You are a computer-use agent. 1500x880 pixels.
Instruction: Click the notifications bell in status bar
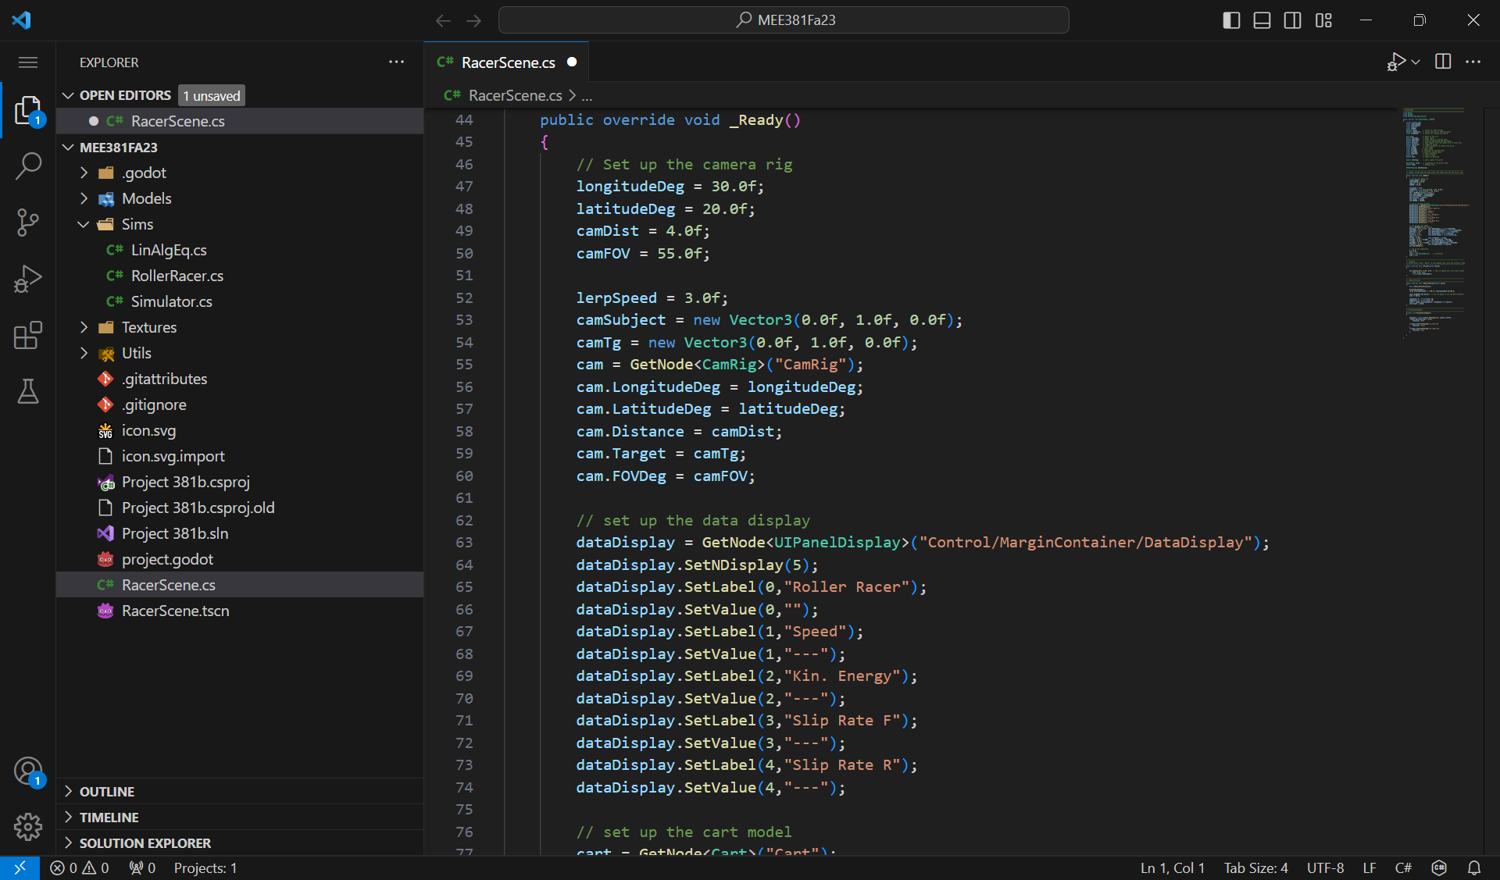pyautogui.click(x=1475, y=868)
